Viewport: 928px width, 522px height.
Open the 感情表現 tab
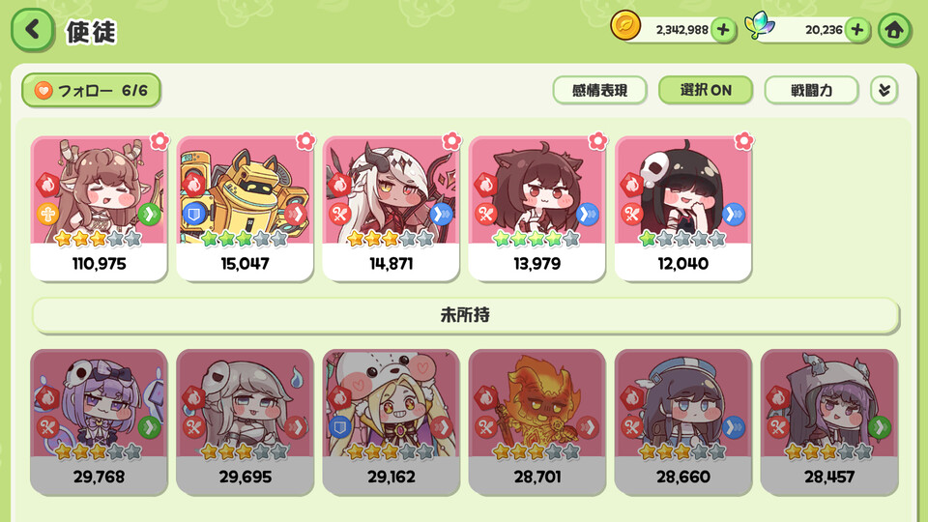[599, 91]
